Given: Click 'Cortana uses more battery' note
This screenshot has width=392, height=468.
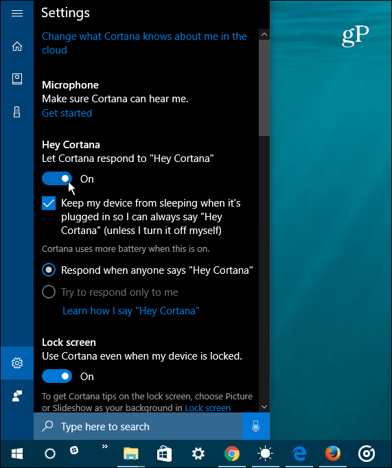Looking at the screenshot, I should point(126,249).
